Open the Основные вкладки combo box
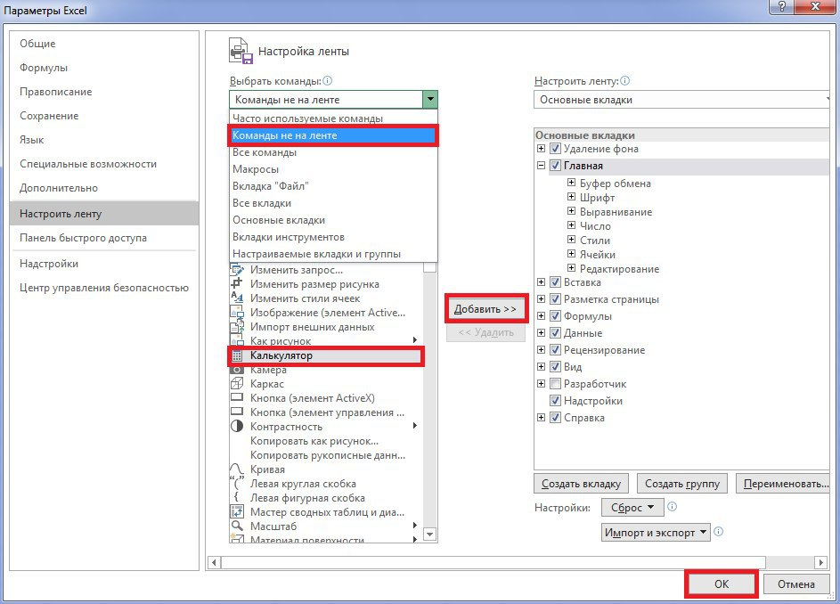The width and height of the screenshot is (840, 604). [681, 100]
